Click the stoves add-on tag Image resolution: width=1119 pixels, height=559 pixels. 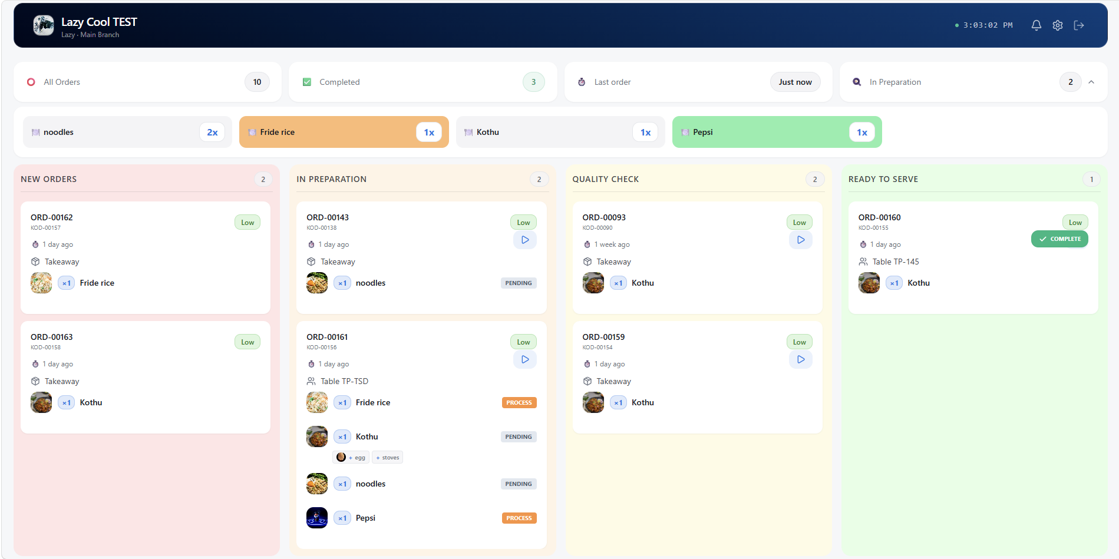pos(388,457)
